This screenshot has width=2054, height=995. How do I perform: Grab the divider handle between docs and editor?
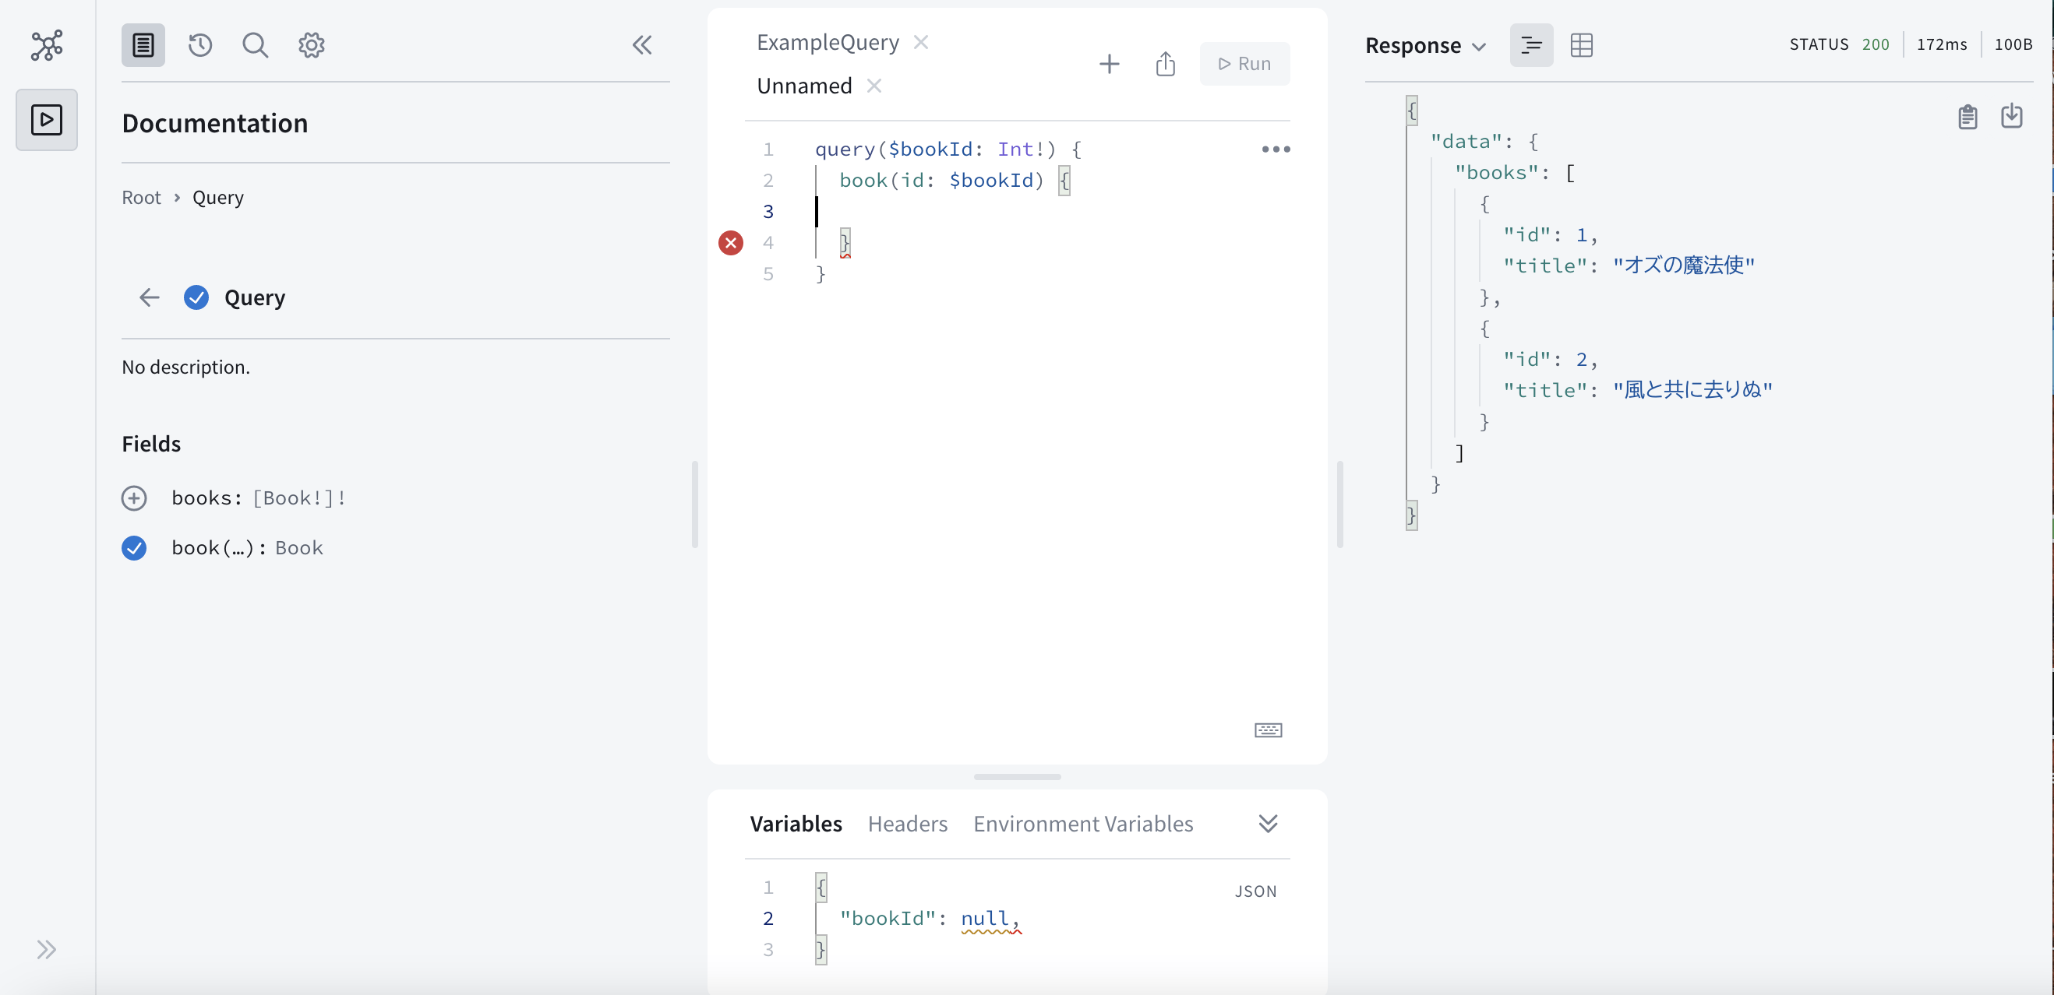tap(694, 504)
